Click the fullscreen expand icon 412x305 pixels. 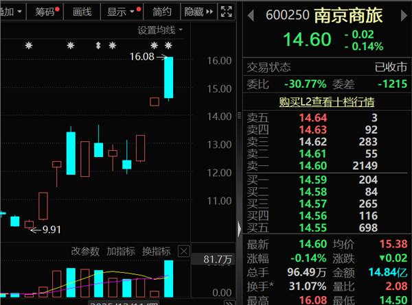227,12
